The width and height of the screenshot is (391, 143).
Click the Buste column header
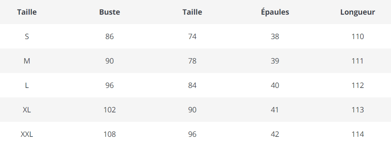pyautogui.click(x=109, y=12)
